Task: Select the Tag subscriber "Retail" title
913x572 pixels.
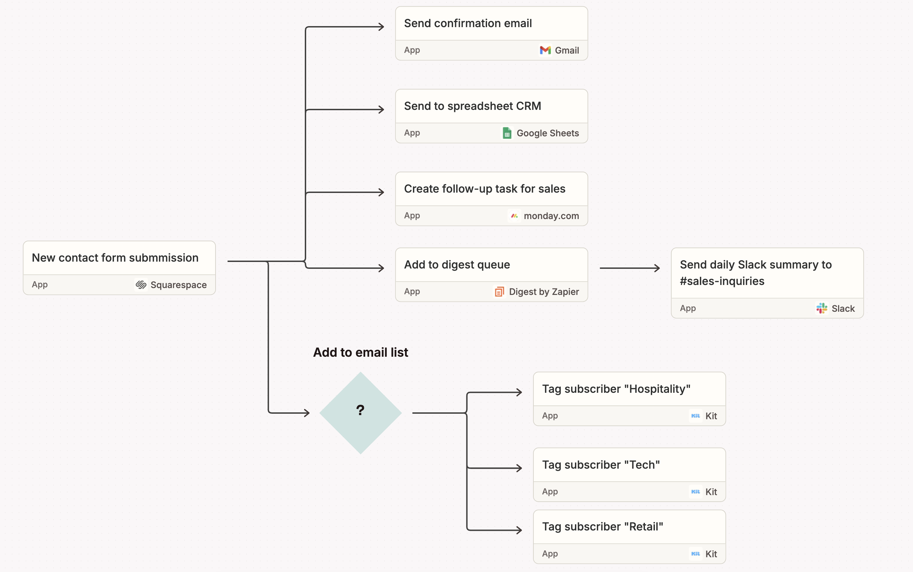Action: click(602, 527)
